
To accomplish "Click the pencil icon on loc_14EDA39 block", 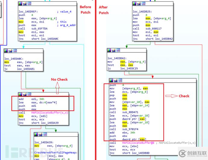I will pos(41,134).
